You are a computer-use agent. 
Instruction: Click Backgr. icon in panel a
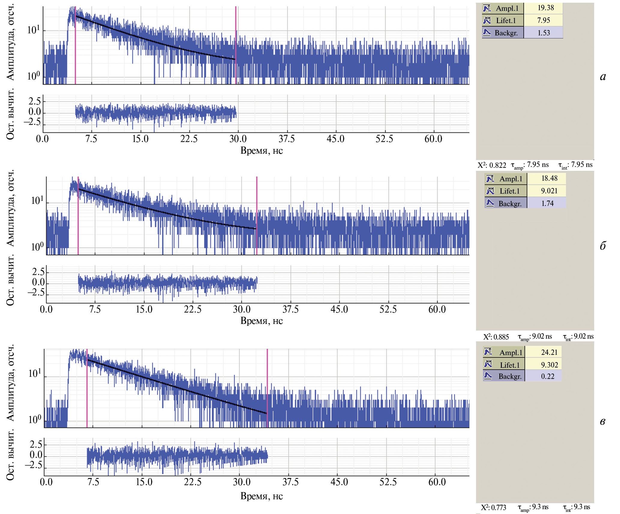point(487,32)
